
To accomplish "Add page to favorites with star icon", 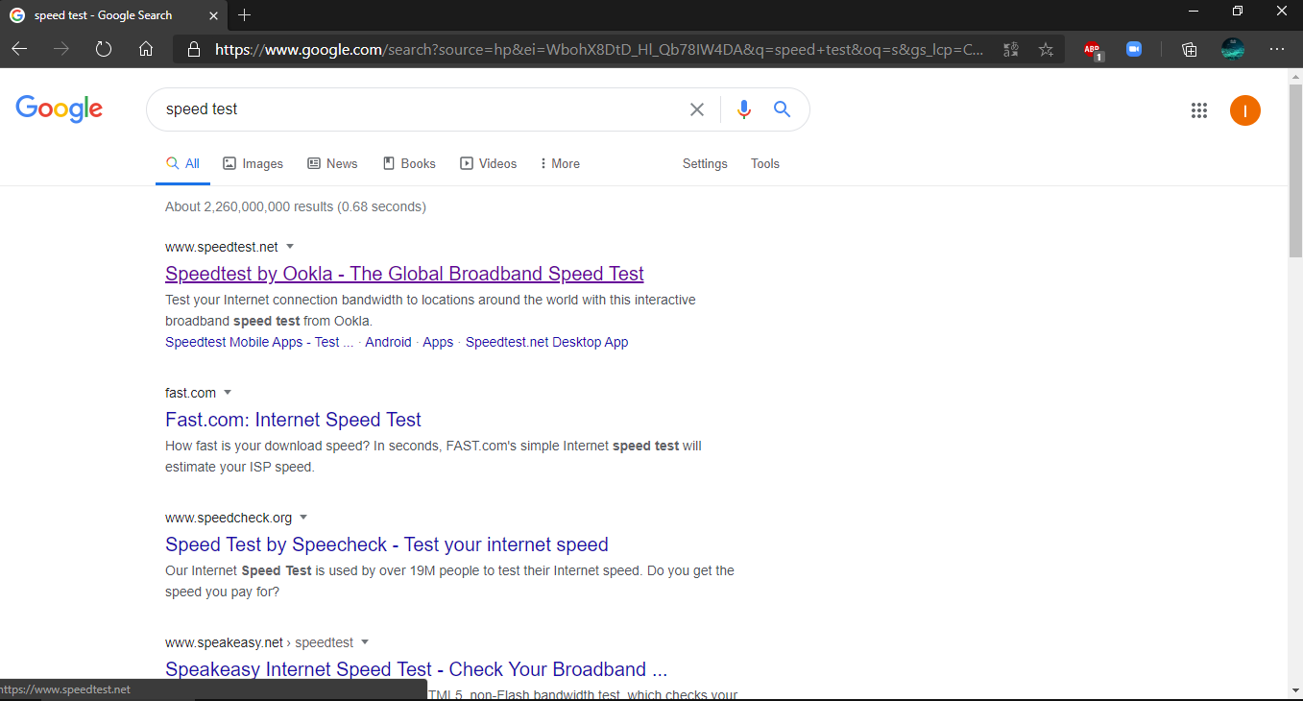I will click(x=1046, y=49).
